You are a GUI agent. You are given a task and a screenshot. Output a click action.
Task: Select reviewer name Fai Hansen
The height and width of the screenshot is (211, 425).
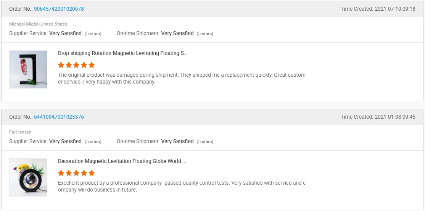pyautogui.click(x=20, y=132)
